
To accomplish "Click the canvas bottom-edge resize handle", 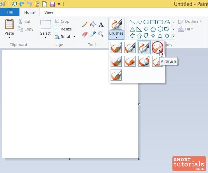I will pyautogui.click(x=70, y=159).
